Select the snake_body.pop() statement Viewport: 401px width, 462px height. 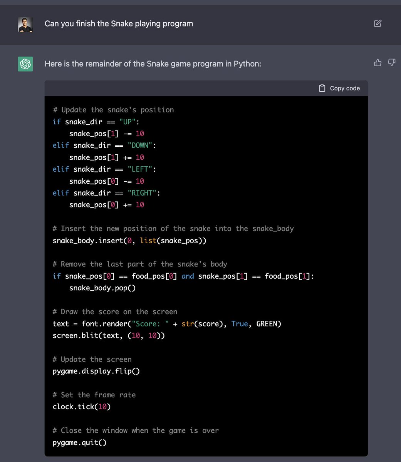(102, 288)
